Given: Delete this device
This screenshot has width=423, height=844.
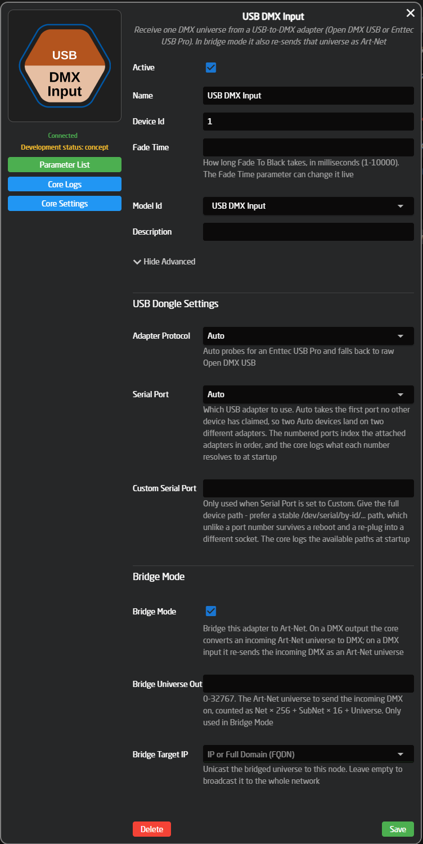Looking at the screenshot, I should [152, 829].
